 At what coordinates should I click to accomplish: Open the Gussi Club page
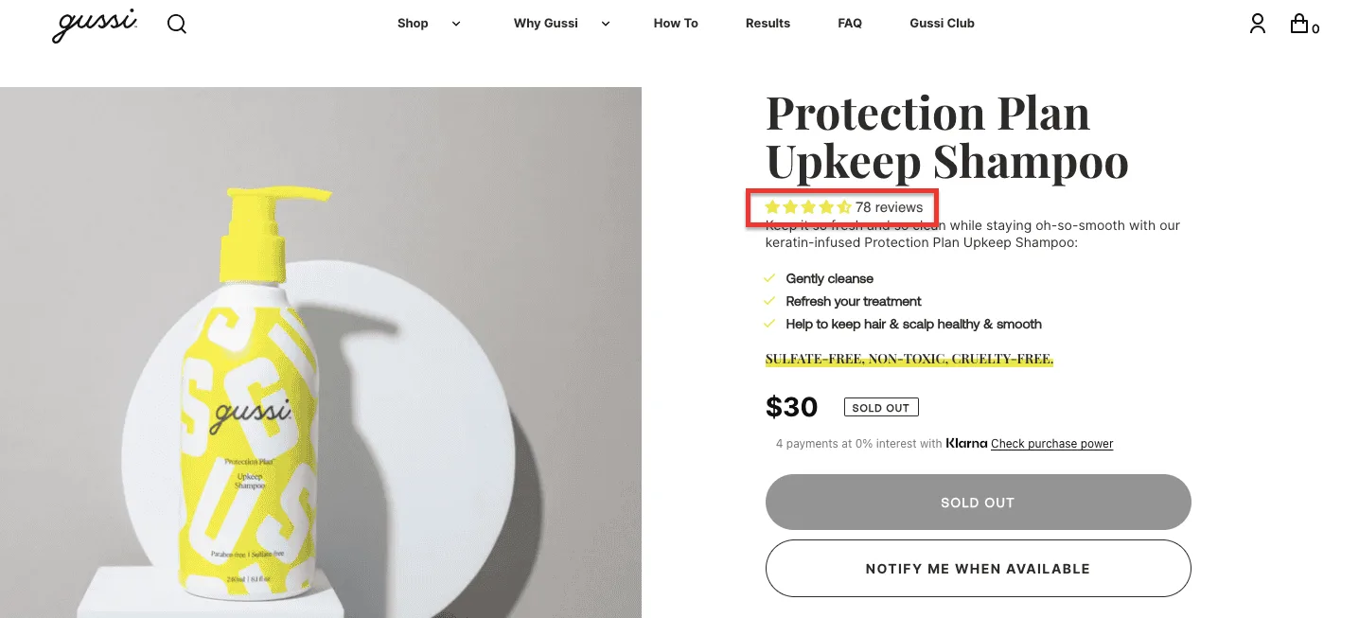coord(941,23)
